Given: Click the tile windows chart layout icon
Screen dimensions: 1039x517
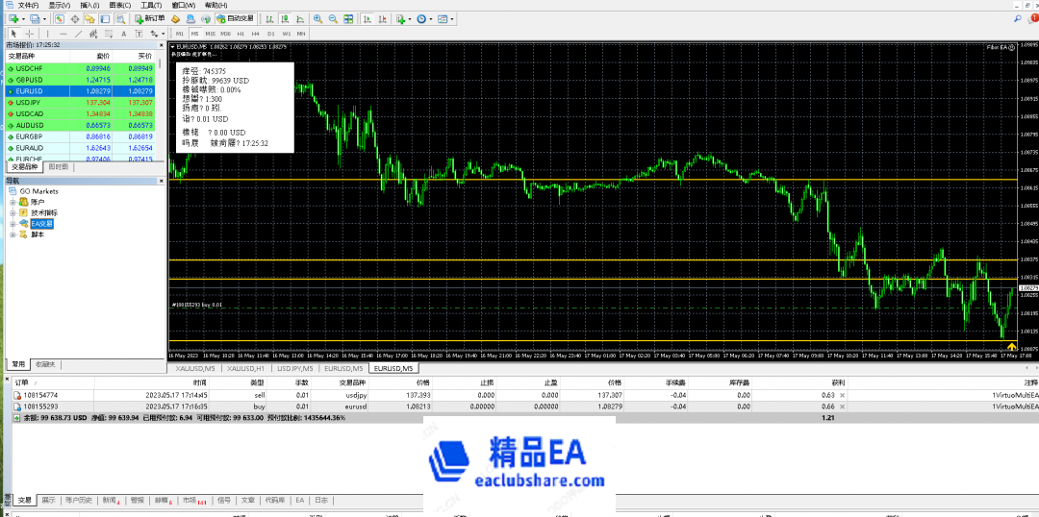Looking at the screenshot, I should coord(347,18).
